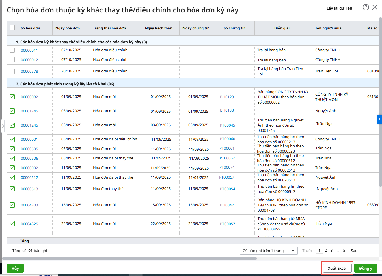Viewport: 382px width, 276px height.
Task: Check the box for invoice 00000011
Action: (12, 50)
